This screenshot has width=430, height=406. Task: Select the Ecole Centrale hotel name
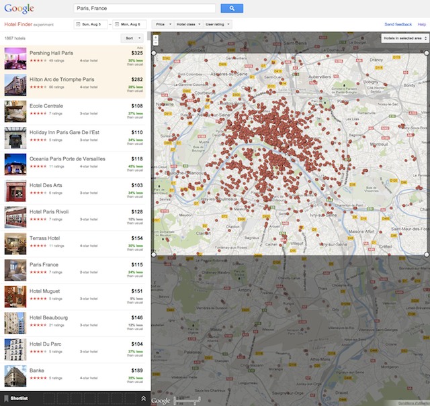click(x=46, y=106)
